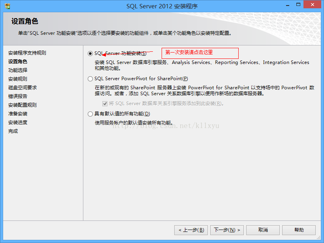Click the 取消 button

tap(263, 230)
